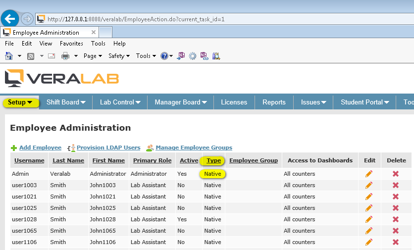414x250 pixels.
Task: Delete the Admin employee row
Action: pyautogui.click(x=396, y=174)
